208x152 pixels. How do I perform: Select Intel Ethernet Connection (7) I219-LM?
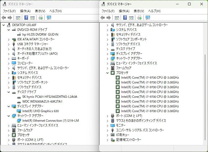[50, 120]
